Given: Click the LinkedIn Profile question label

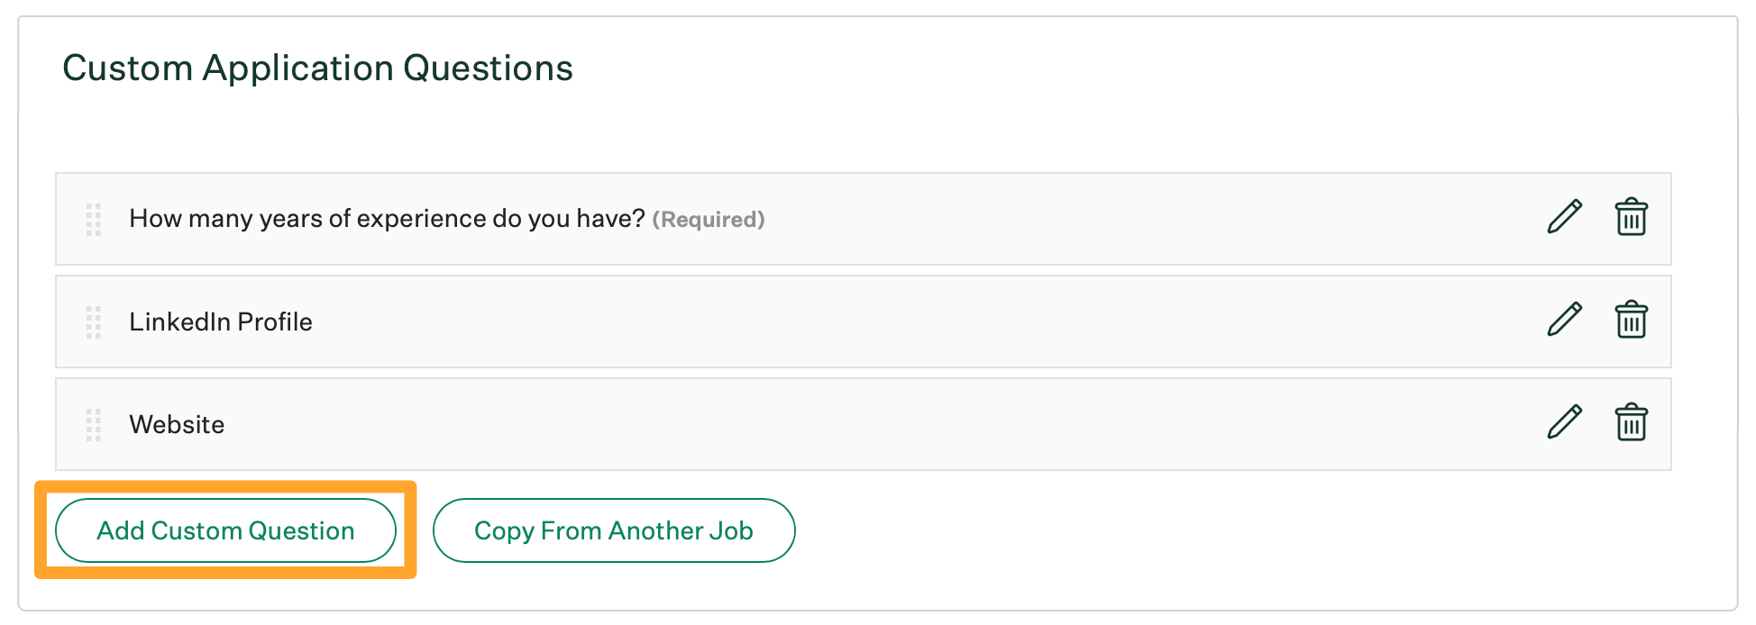Looking at the screenshot, I should click(221, 322).
